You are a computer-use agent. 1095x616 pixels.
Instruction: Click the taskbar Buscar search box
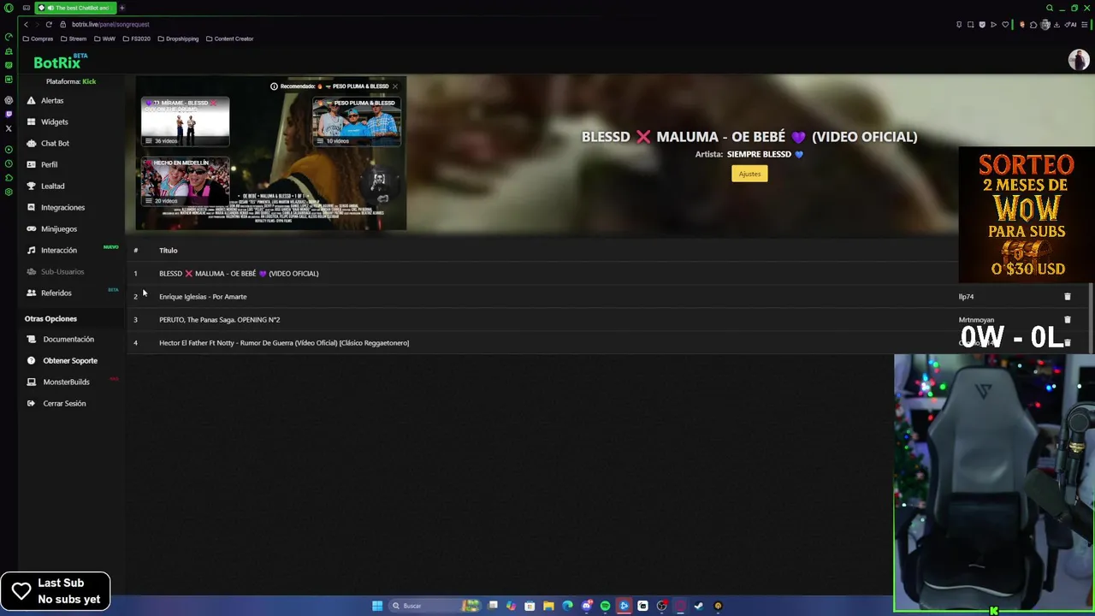tap(435, 606)
